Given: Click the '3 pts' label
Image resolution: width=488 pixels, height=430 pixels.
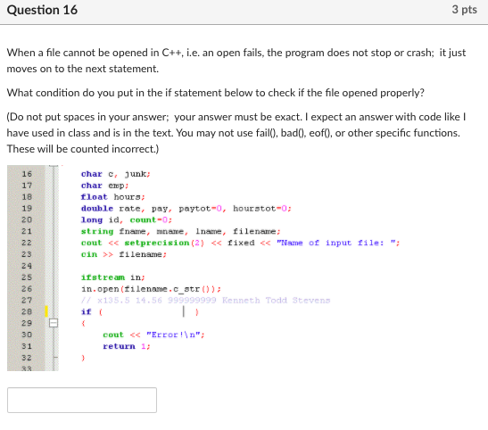Looking at the screenshot, I should pos(464,10).
